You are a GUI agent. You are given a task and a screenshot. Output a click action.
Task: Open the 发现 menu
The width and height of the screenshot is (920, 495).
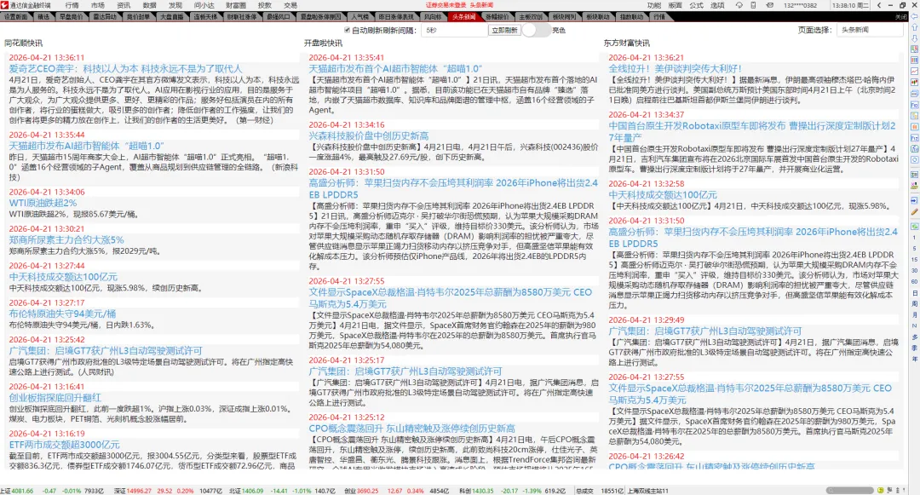pos(175,5)
